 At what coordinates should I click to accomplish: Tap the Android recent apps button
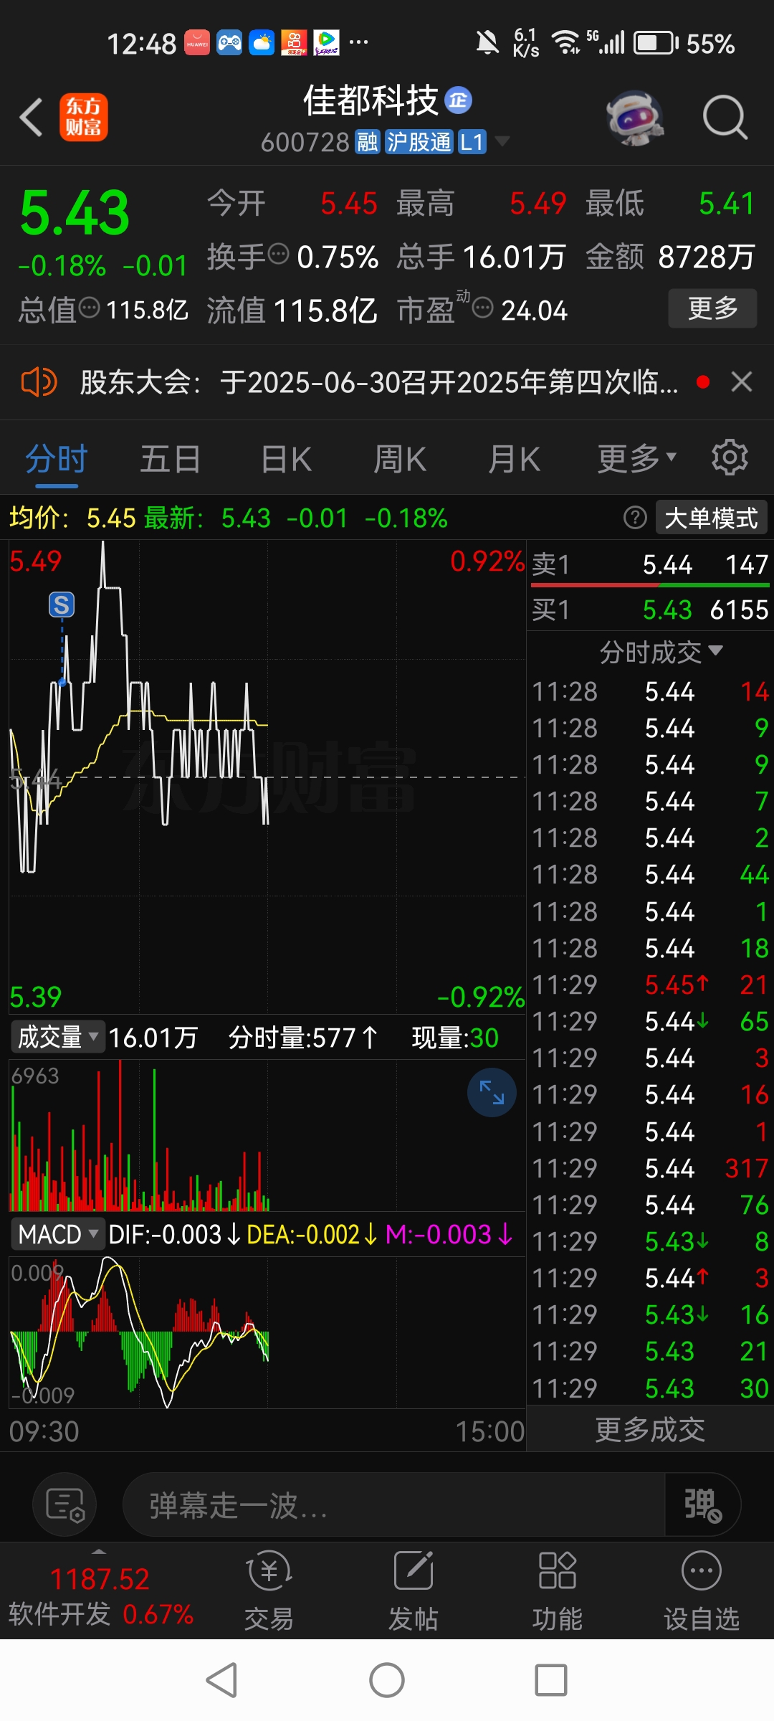point(551,1680)
